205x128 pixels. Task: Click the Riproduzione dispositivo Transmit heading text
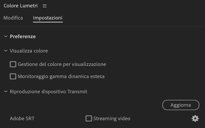tap(48, 92)
